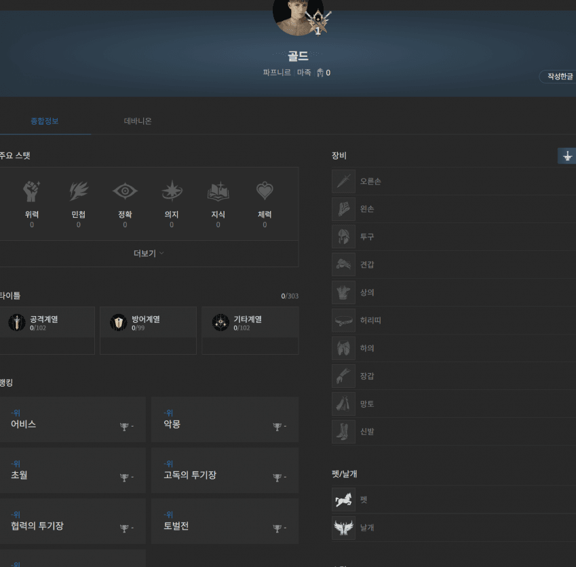Click the 허리띠 belt slot icon
Screen dimensions: 576x567
coord(343,320)
